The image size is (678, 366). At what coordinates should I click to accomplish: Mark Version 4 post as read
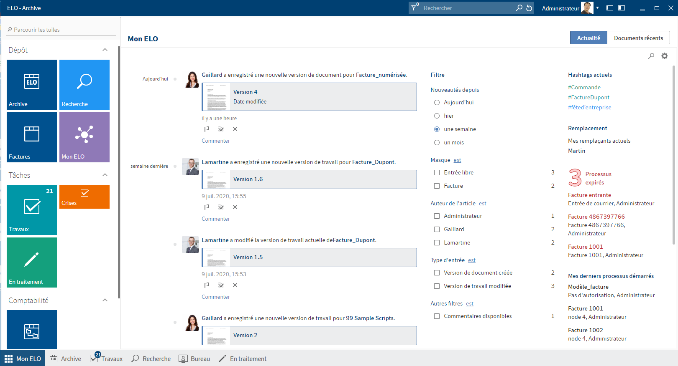coord(221,129)
